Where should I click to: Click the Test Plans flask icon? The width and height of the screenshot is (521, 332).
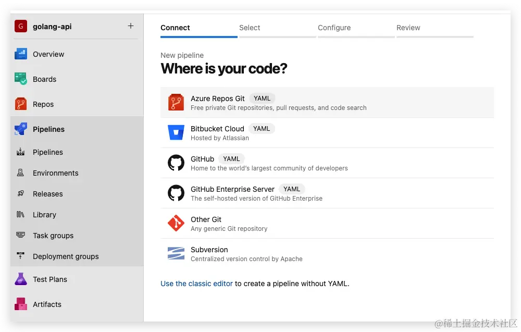(x=21, y=279)
